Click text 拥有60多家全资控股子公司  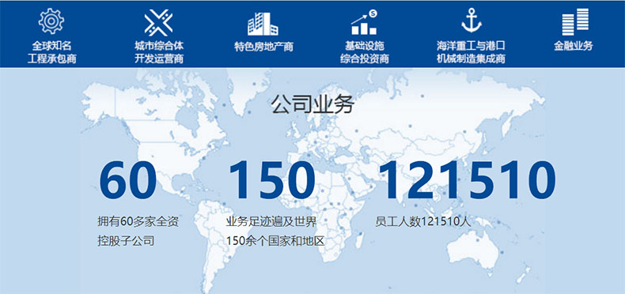click(138, 231)
